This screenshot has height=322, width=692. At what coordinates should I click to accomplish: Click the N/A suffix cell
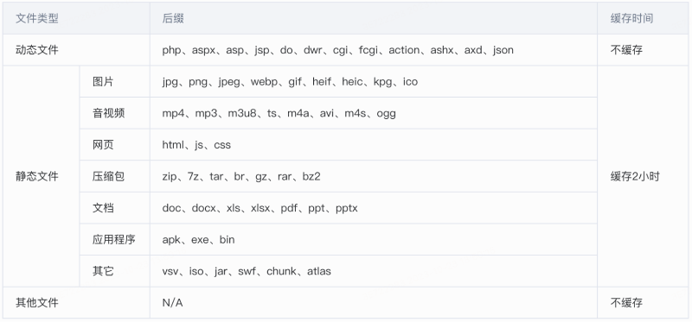coord(172,303)
